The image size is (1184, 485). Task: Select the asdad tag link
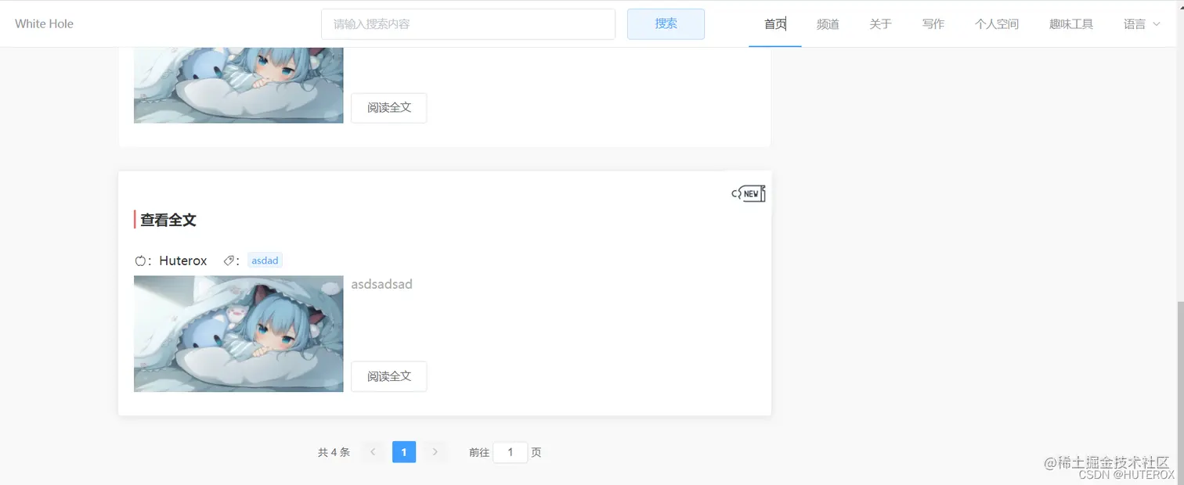[x=265, y=260]
